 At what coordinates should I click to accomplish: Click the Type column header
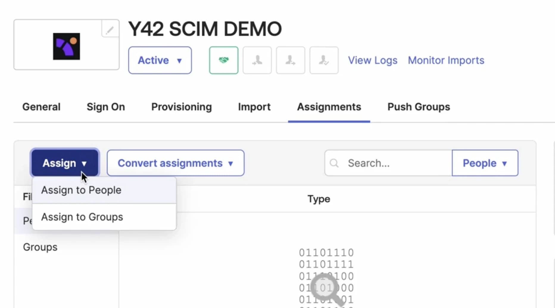pos(319,199)
